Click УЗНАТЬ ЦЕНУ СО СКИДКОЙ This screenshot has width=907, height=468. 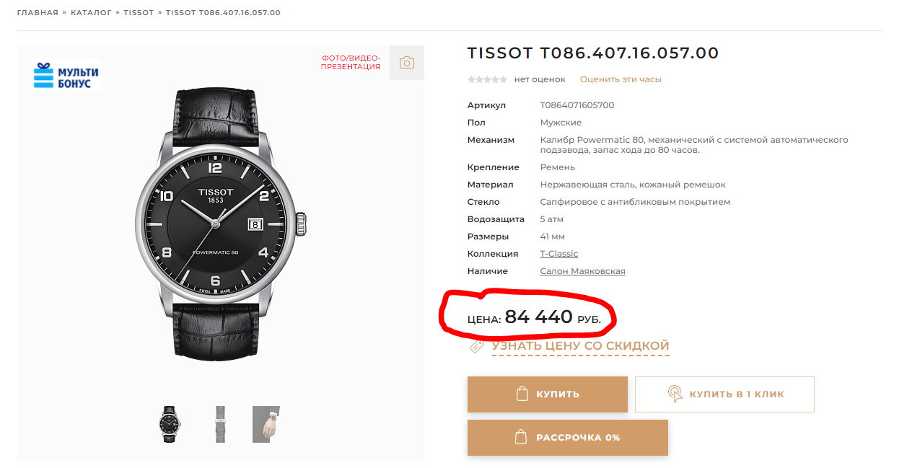[580, 346]
